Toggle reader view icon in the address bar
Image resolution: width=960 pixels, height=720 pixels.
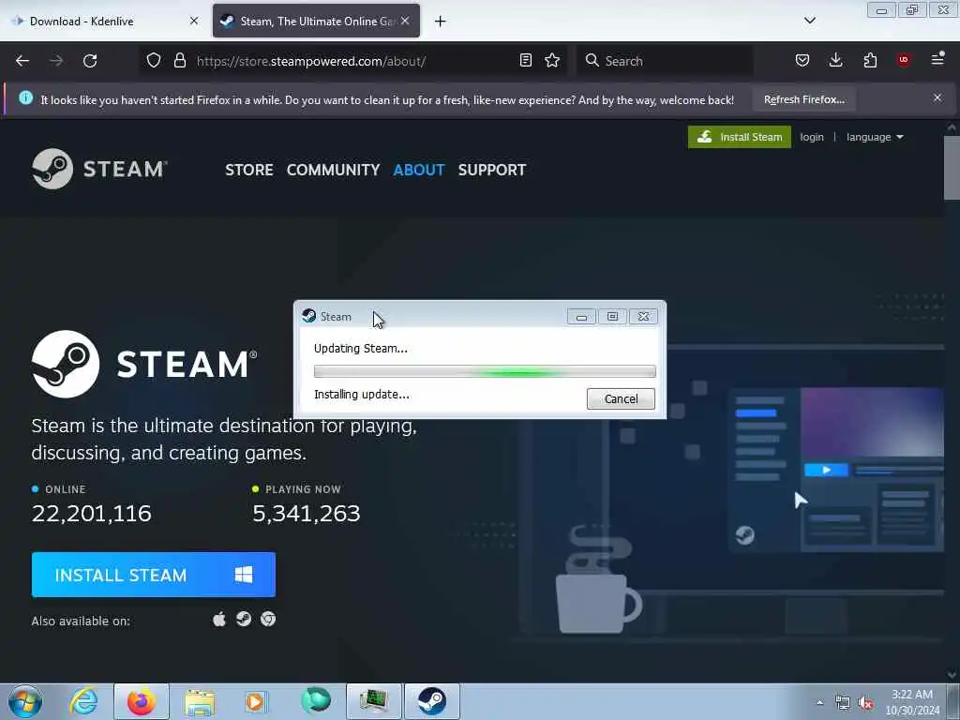(x=525, y=60)
